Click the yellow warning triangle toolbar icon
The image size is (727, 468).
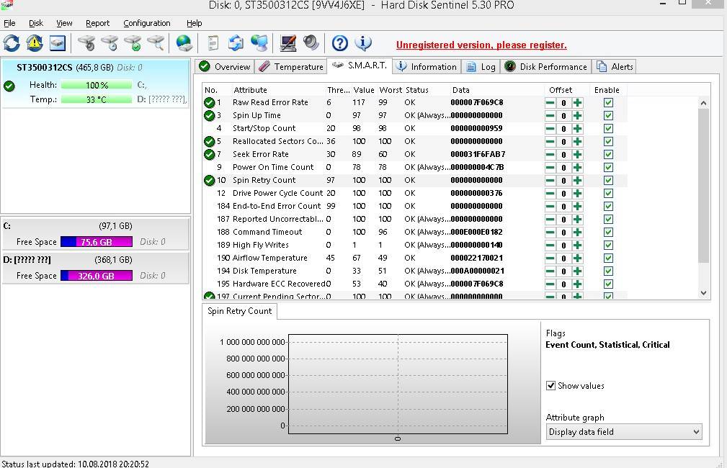click(35, 43)
